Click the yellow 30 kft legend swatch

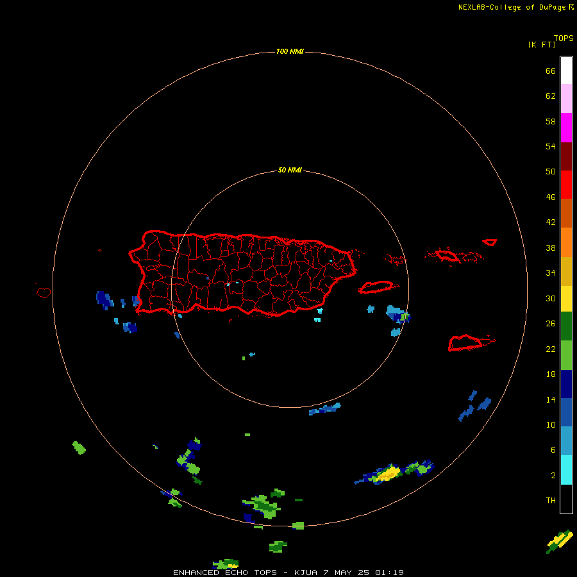pos(566,299)
